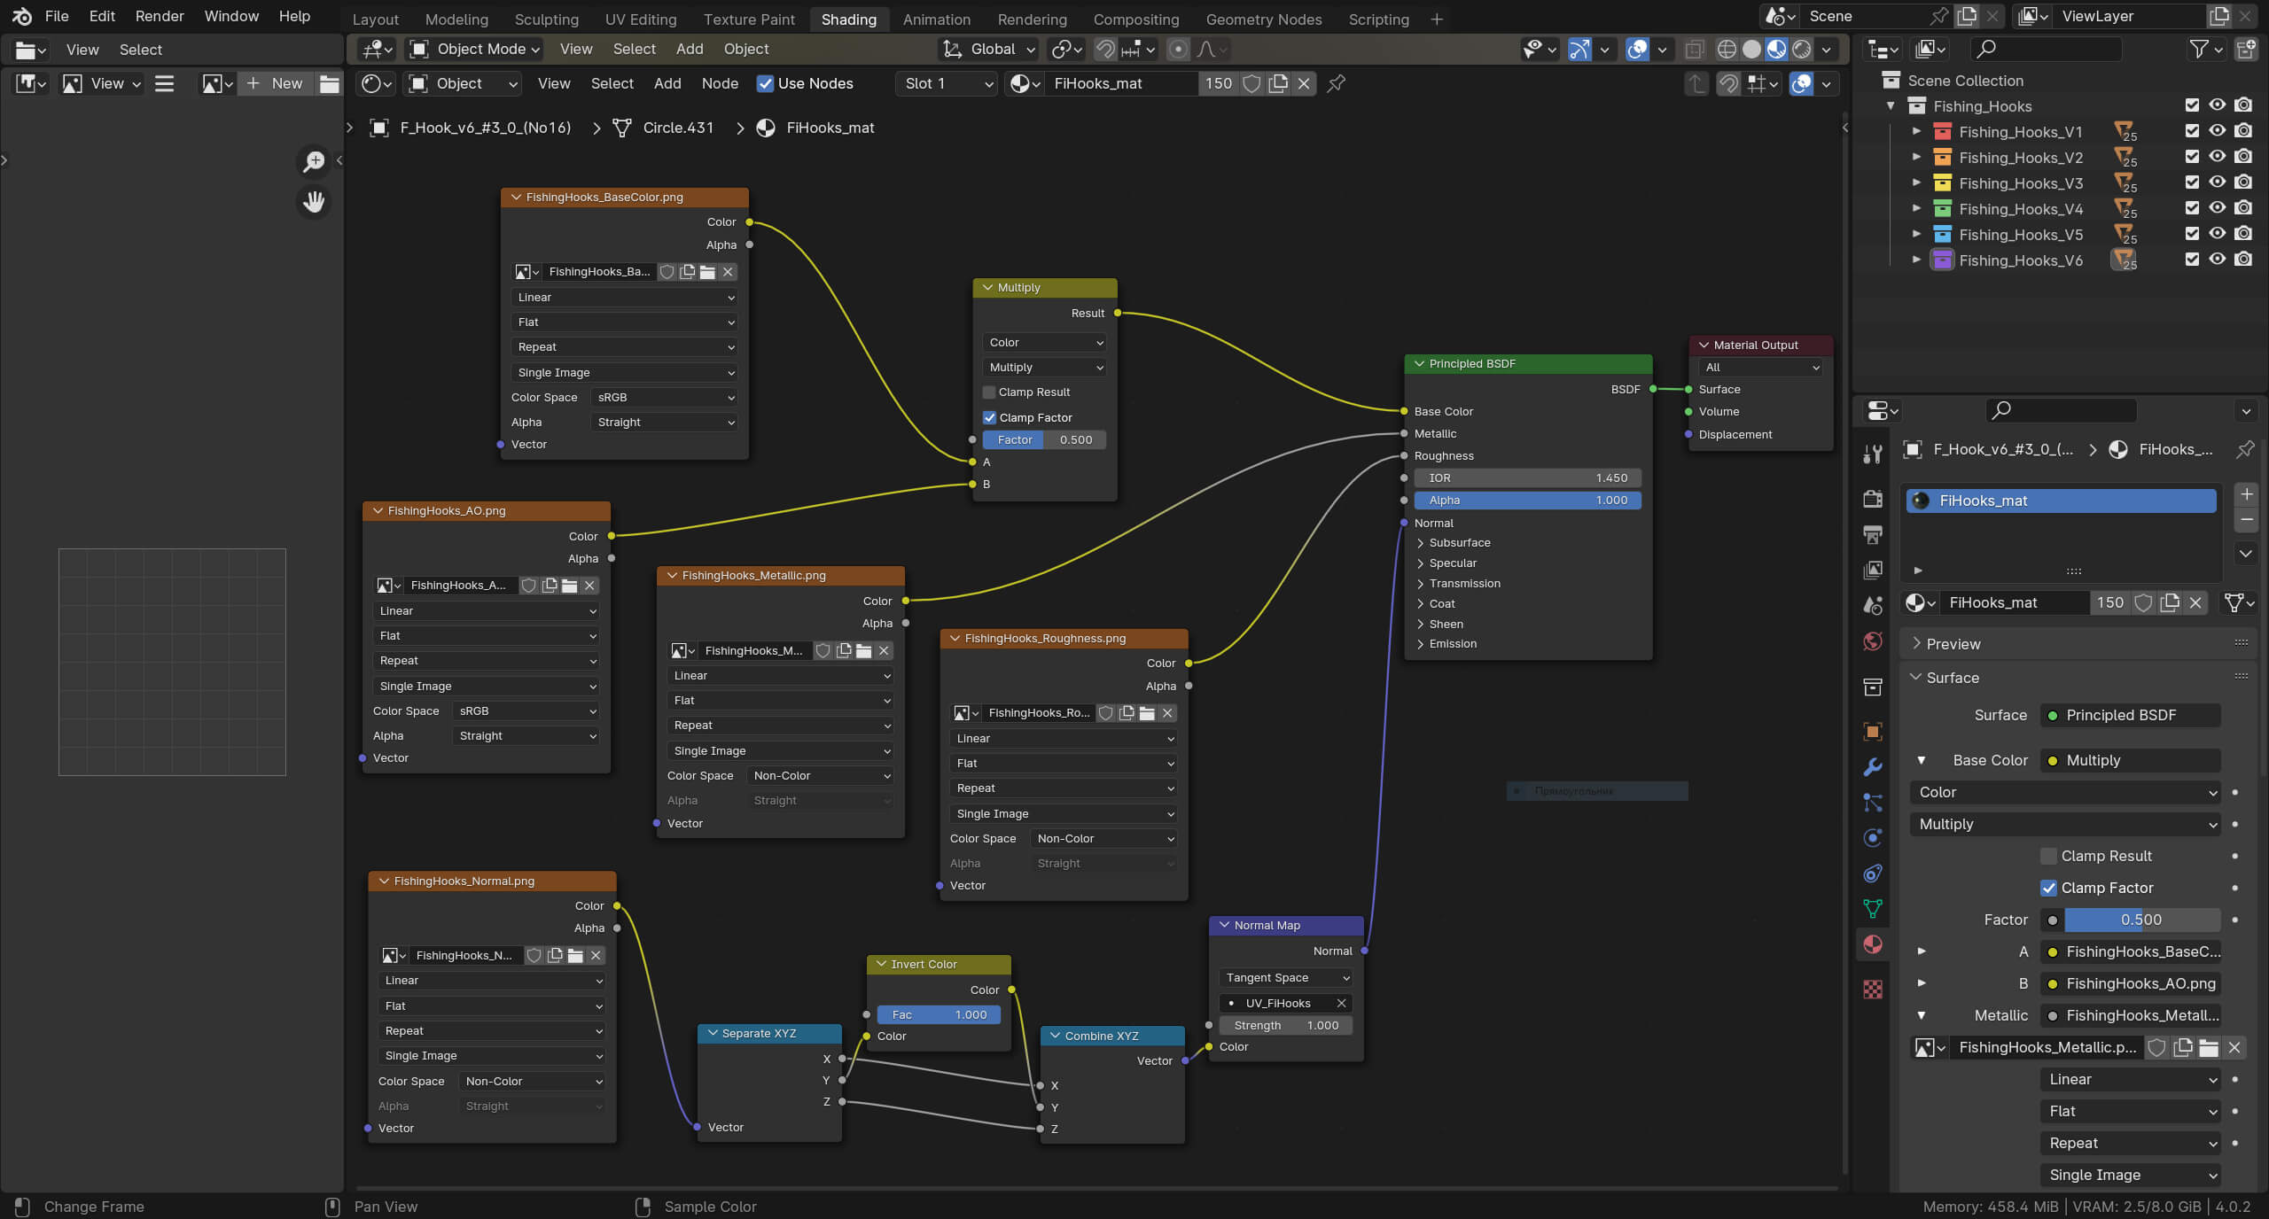This screenshot has width=2269, height=1219.
Task: Click the zoom magnifier icon in image editor
Action: [314, 161]
